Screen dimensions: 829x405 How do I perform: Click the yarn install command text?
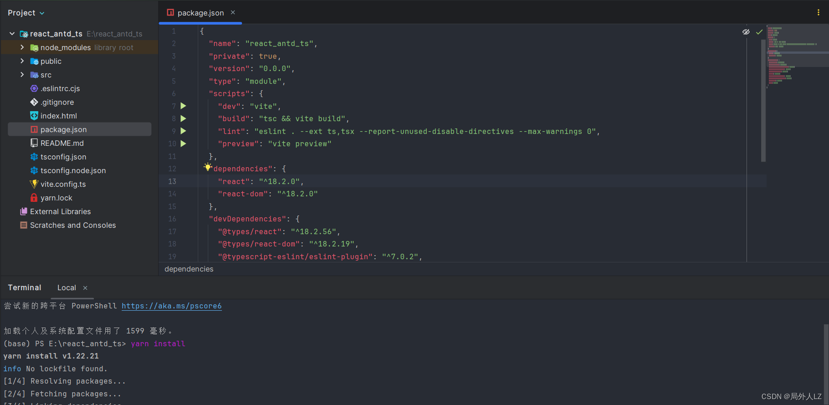158,344
